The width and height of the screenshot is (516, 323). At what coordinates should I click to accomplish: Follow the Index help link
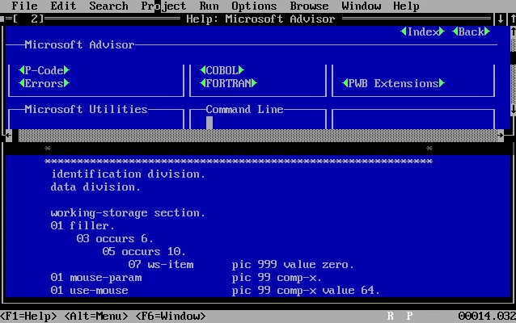pyautogui.click(x=422, y=31)
